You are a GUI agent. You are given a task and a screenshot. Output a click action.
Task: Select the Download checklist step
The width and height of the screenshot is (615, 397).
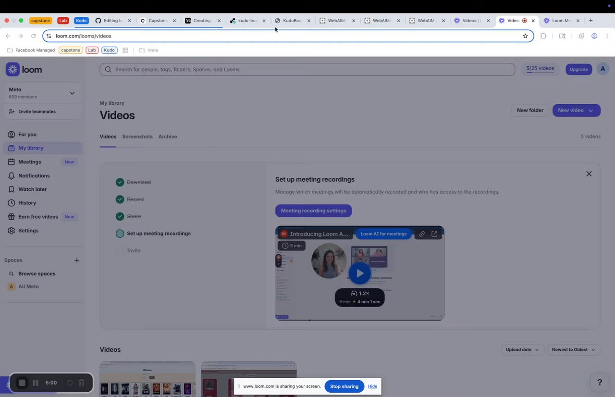(x=134, y=182)
